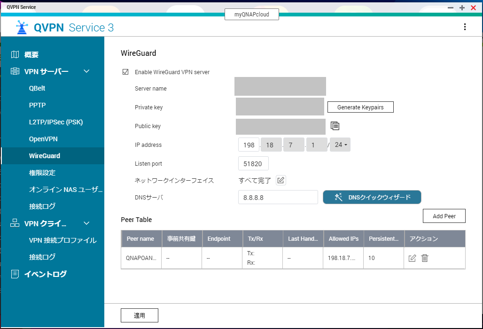Toggle Enable WireGuard VPN server checkbox
Screen dimensions: 483x329
tap(125, 72)
